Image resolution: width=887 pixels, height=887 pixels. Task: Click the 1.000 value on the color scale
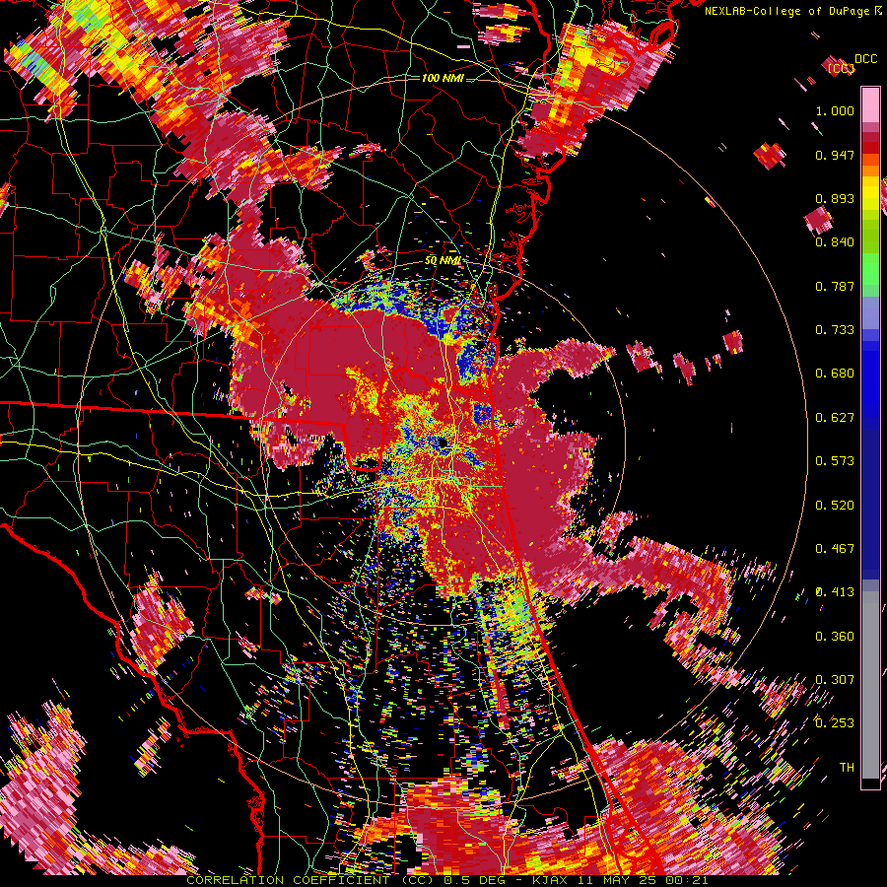835,110
